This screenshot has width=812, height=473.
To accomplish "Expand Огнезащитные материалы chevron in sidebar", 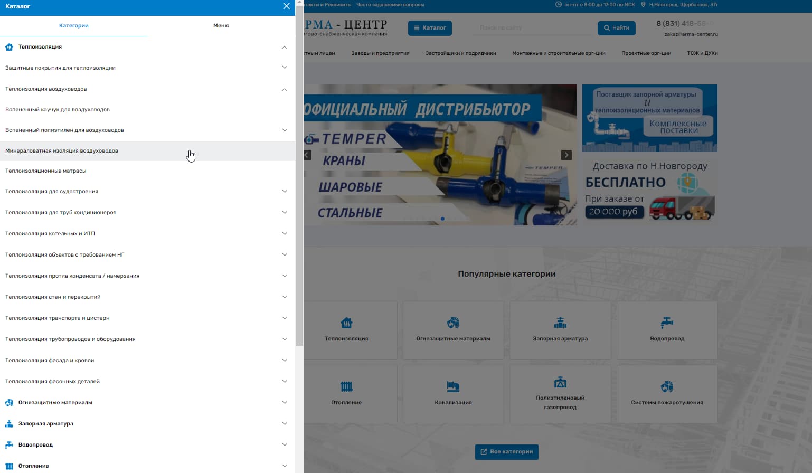I will click(x=285, y=402).
